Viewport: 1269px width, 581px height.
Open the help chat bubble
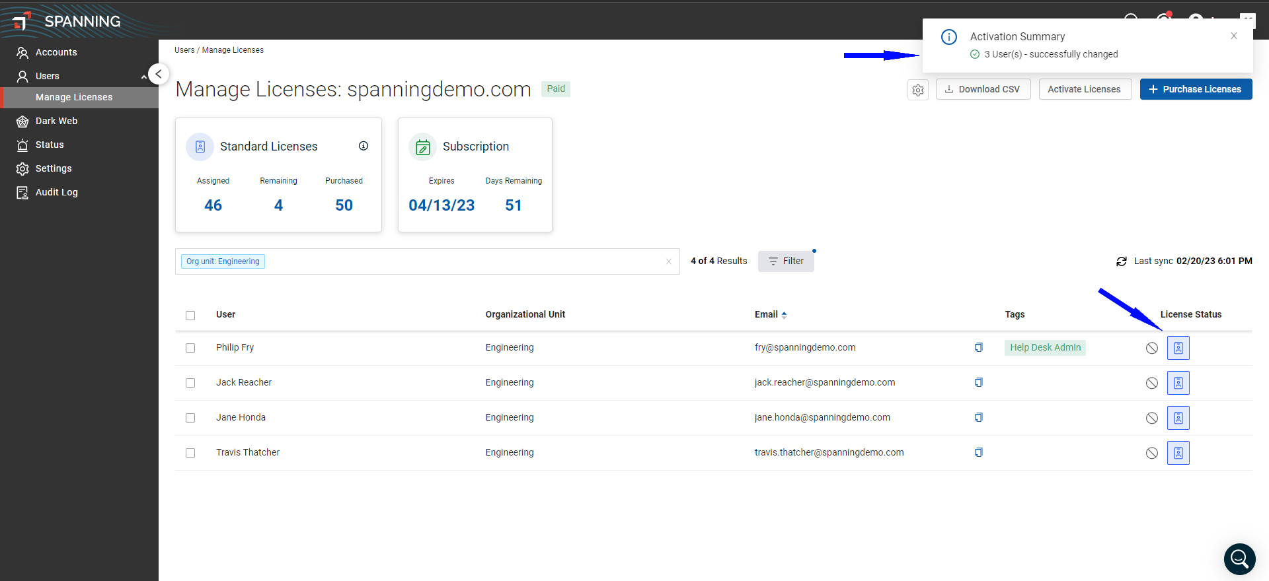[x=1240, y=559]
